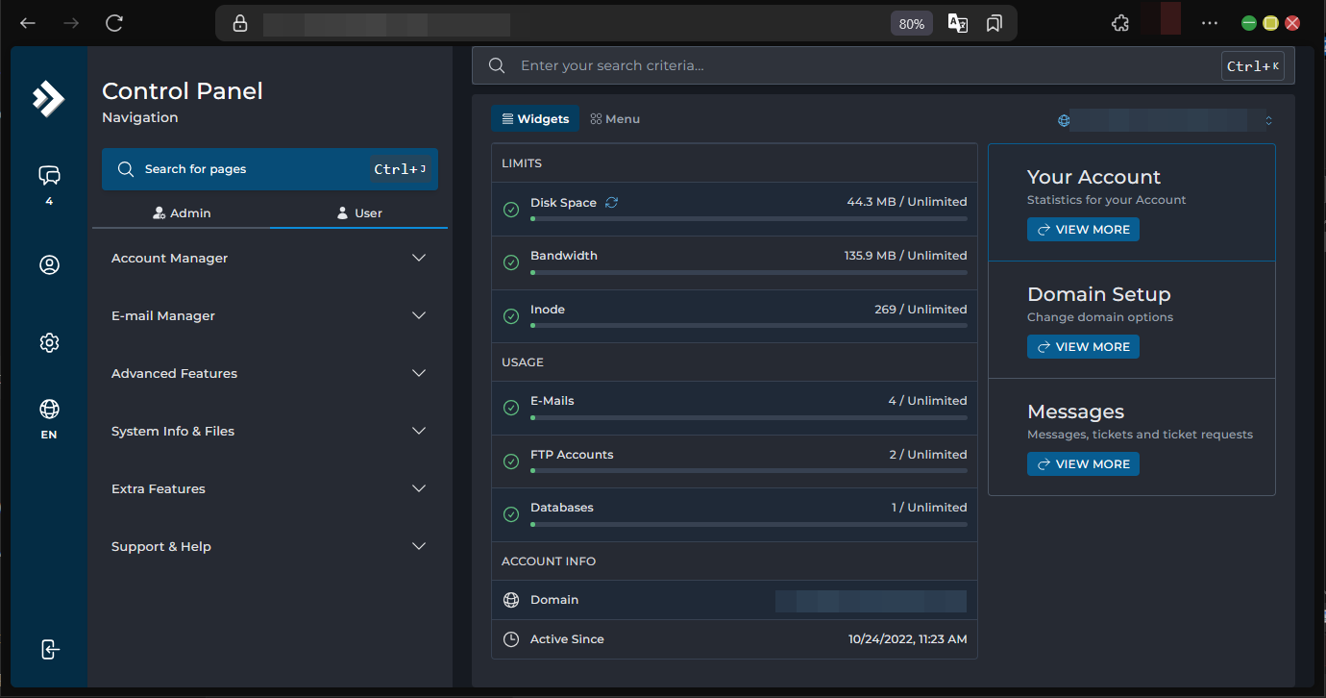The width and height of the screenshot is (1326, 698).
Task: Open browser extensions puzzle icon
Action: 1119,23
